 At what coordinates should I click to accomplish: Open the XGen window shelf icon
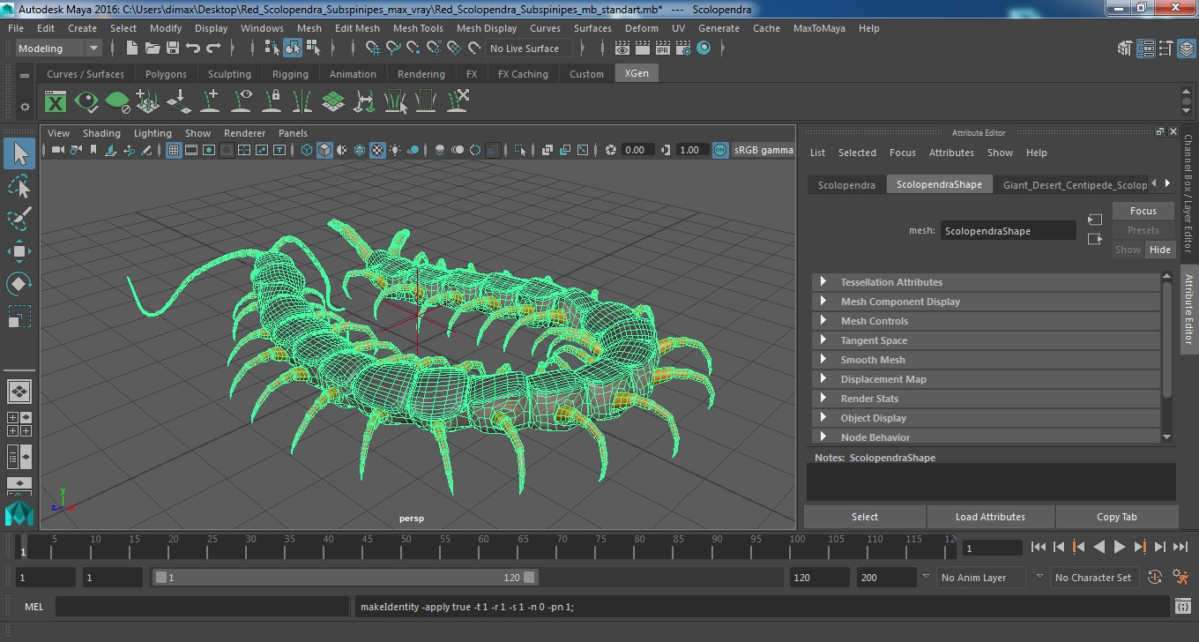pos(56,101)
